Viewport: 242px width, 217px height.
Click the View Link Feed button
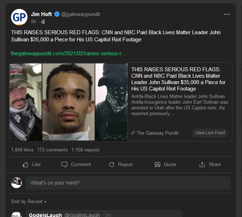pyautogui.click(x=210, y=133)
